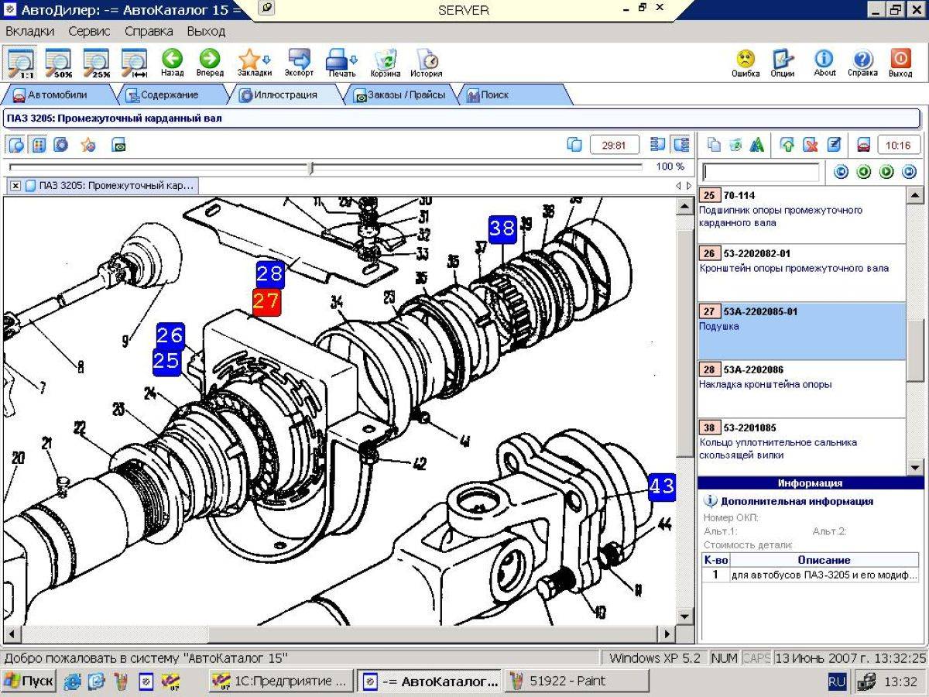Image resolution: width=929 pixels, height=697 pixels.
Task: Click the Экспорт toolbar icon
Action: [x=299, y=63]
